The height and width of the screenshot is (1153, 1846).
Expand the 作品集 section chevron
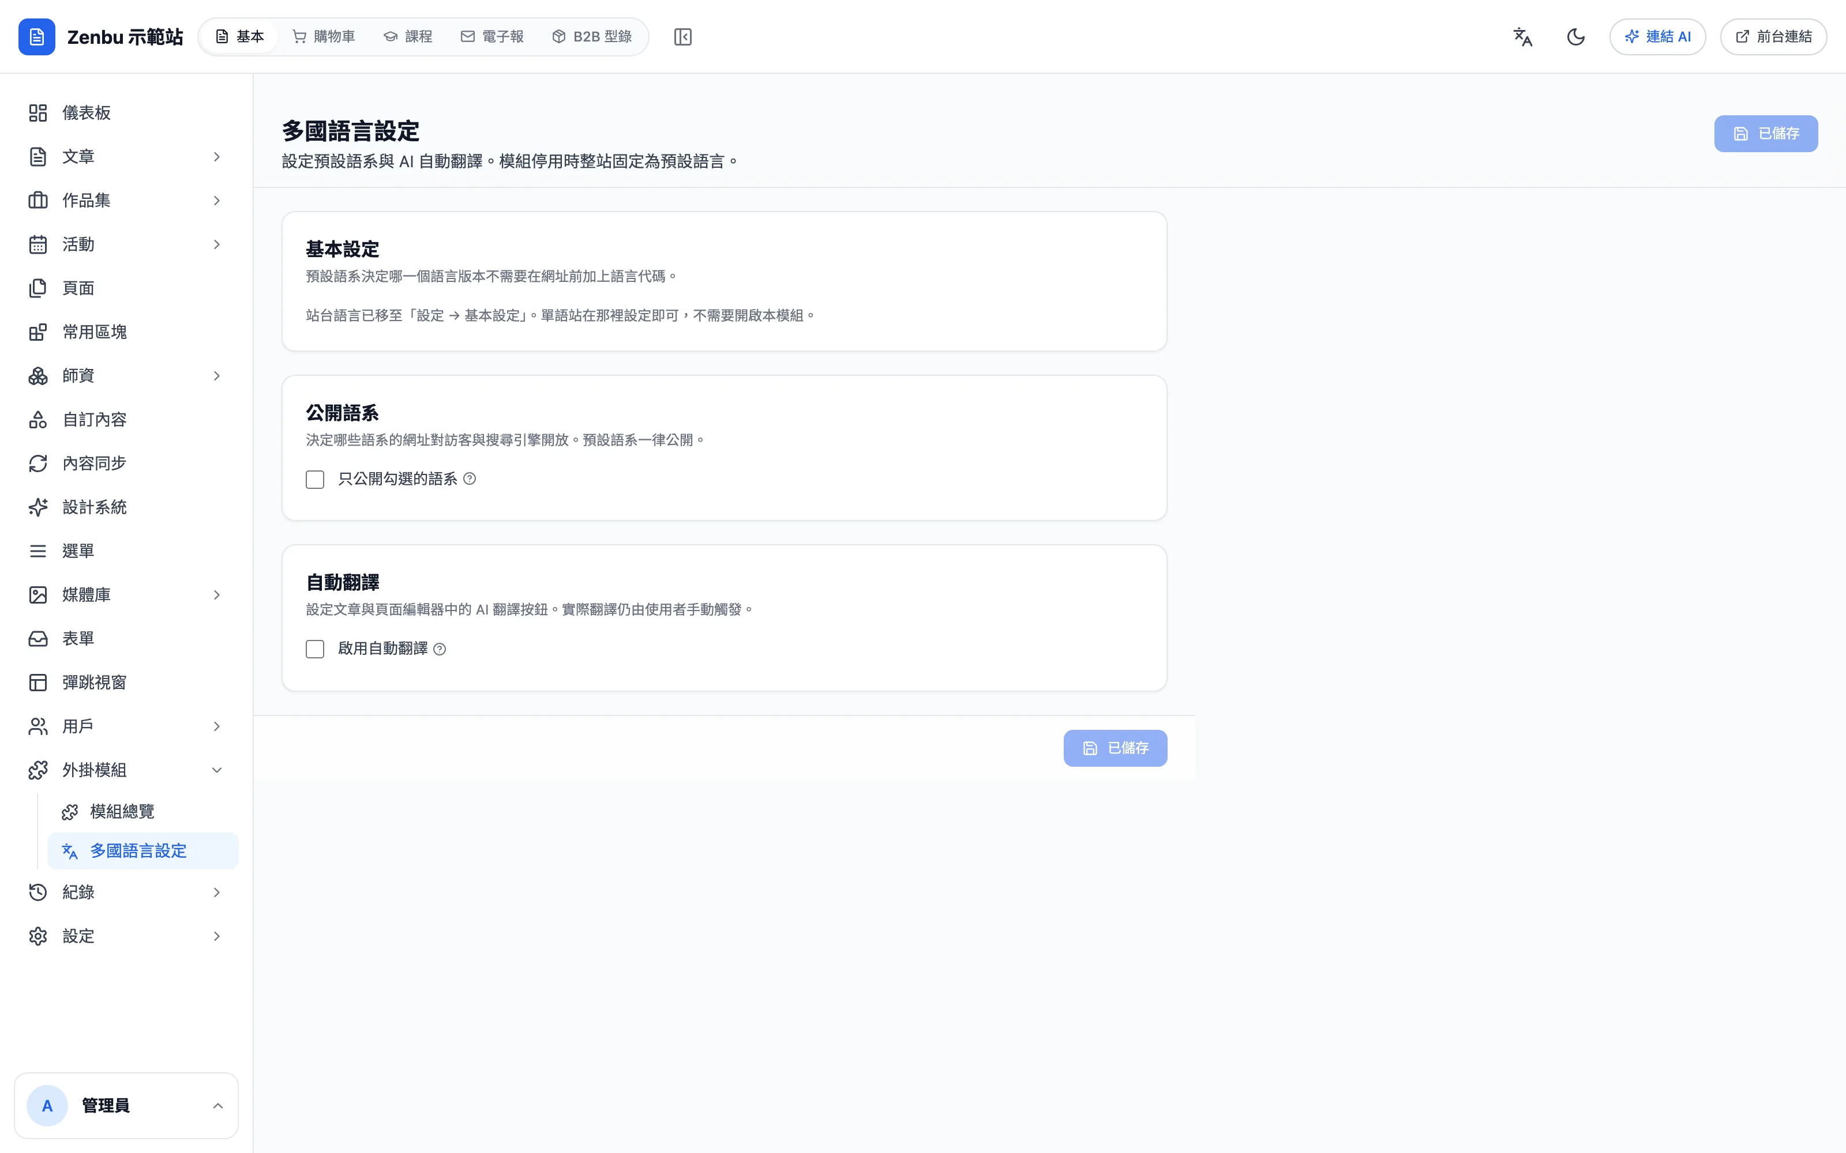click(x=217, y=201)
